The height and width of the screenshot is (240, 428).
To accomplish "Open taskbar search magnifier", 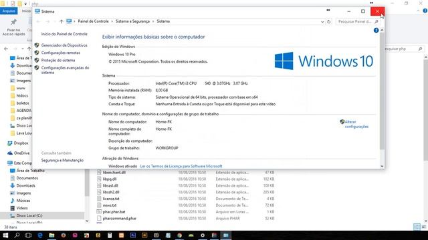I will click(x=17, y=235).
